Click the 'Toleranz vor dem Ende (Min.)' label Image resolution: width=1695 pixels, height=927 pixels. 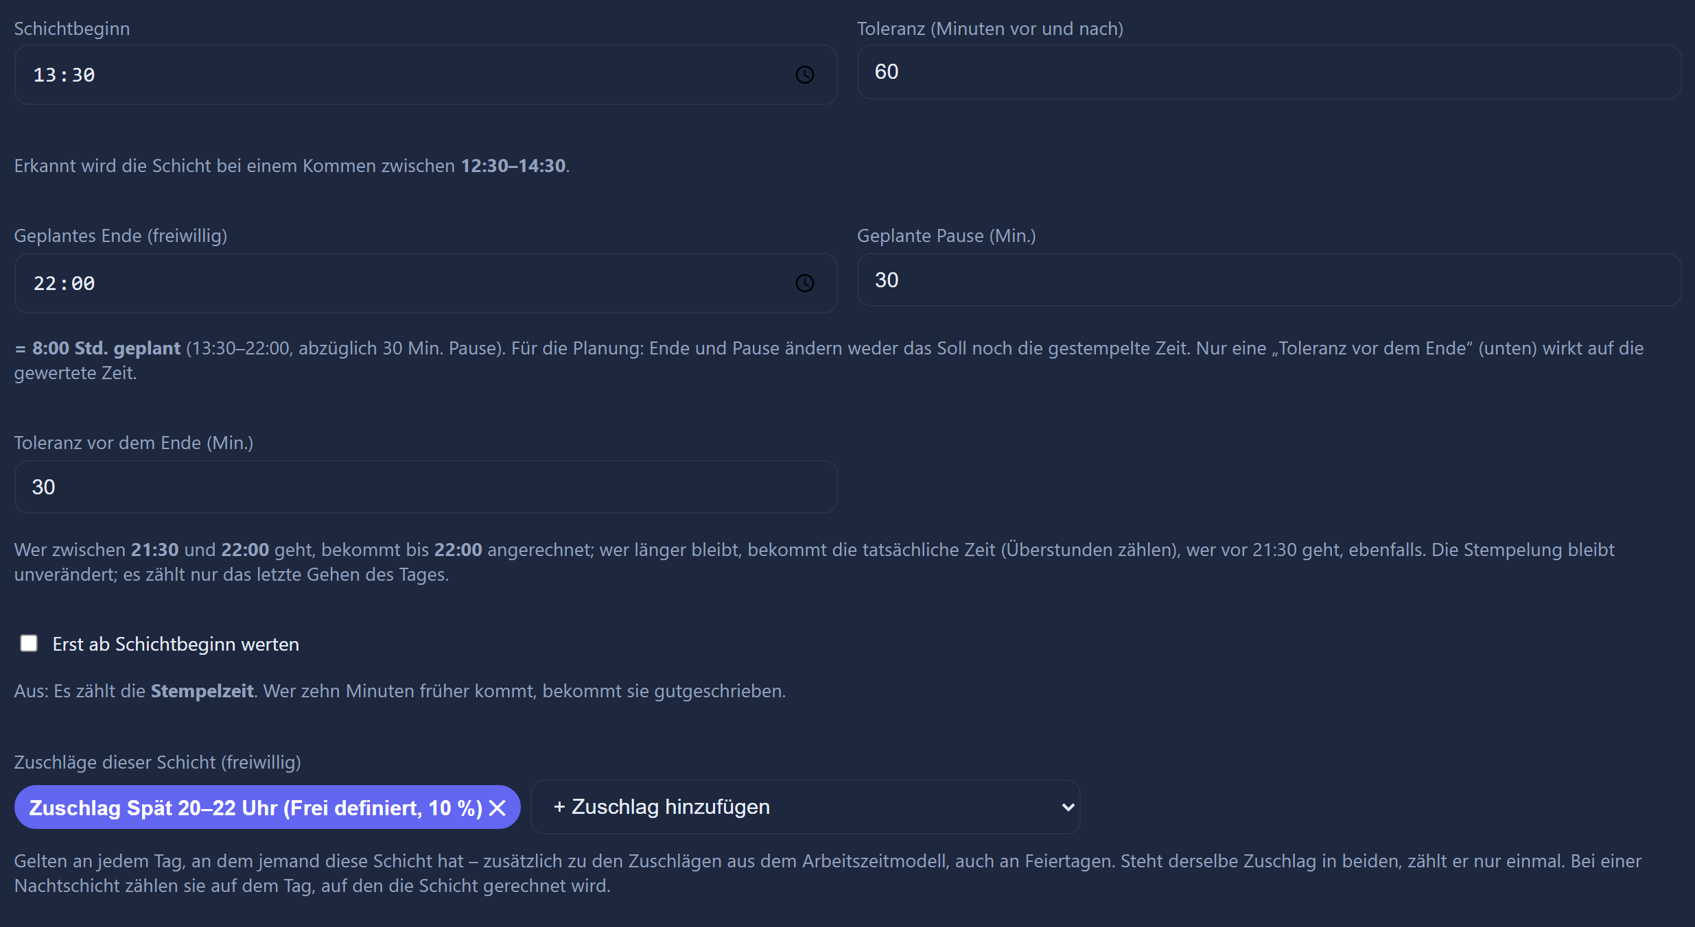point(134,443)
